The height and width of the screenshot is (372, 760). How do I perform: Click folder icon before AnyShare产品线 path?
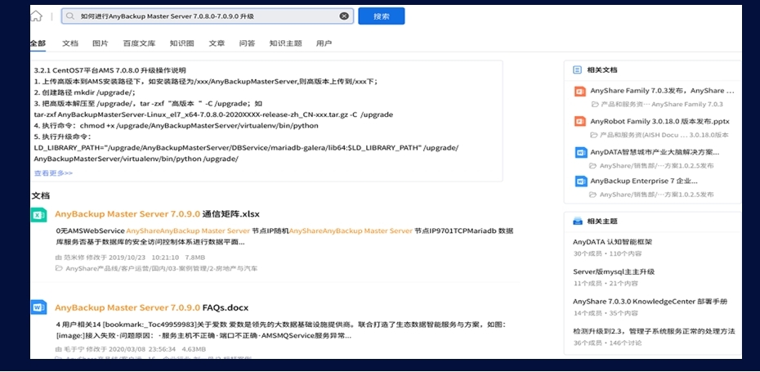pos(59,268)
